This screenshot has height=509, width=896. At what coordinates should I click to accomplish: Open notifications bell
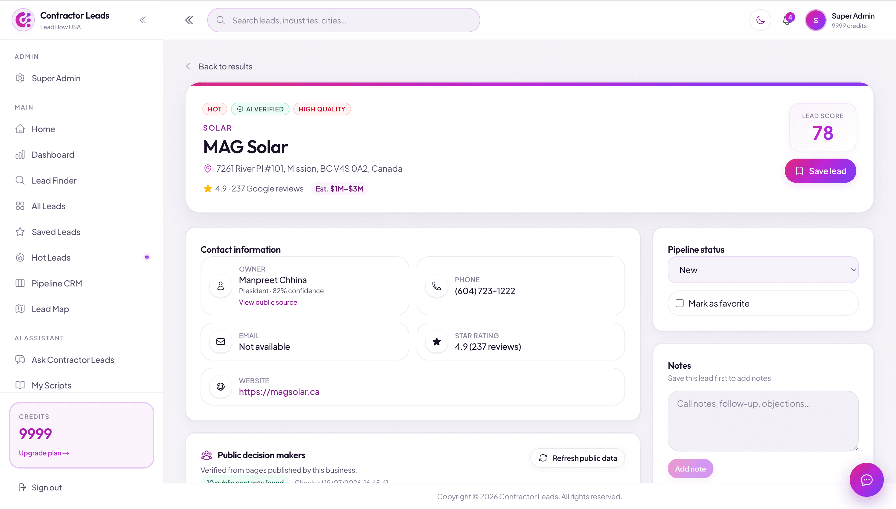(x=787, y=20)
